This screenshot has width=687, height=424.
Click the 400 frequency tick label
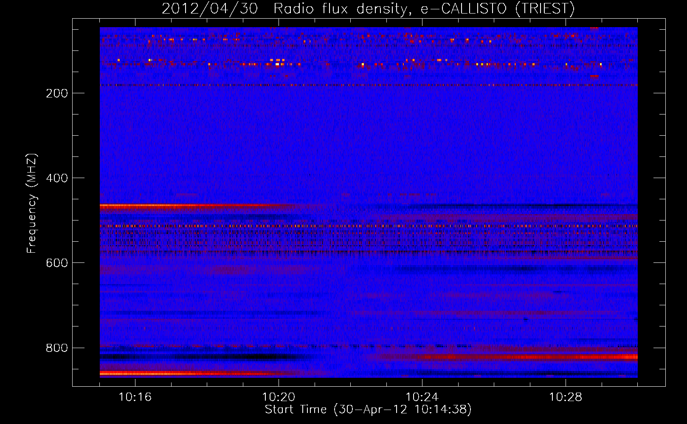click(x=57, y=178)
